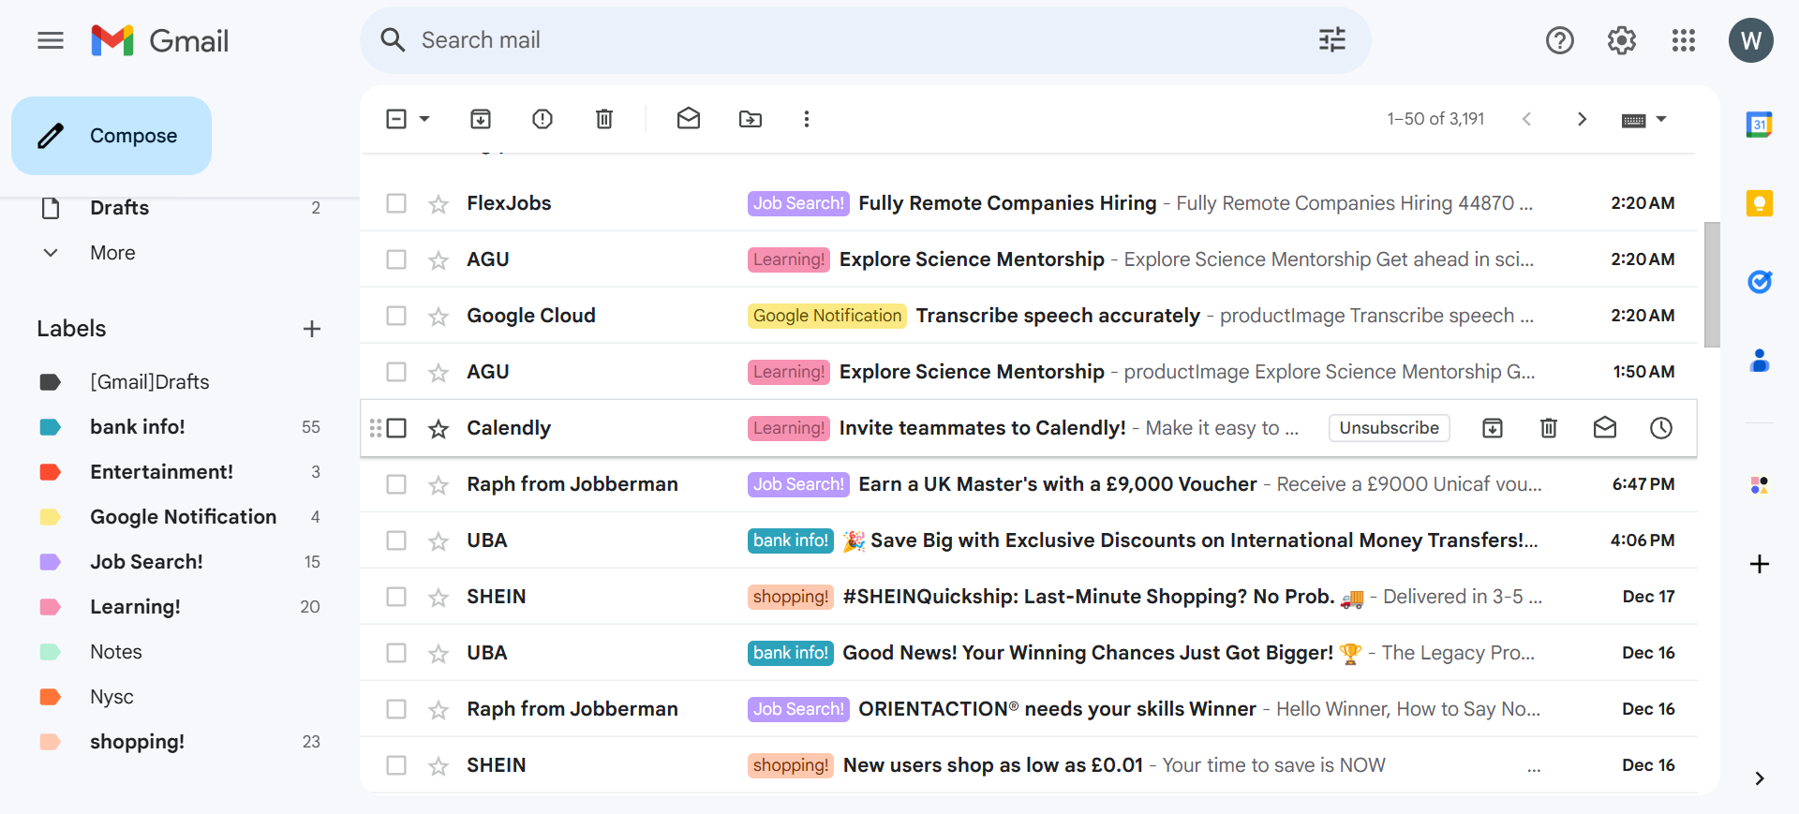
Task: Star the Calendly email
Action: pos(439,428)
